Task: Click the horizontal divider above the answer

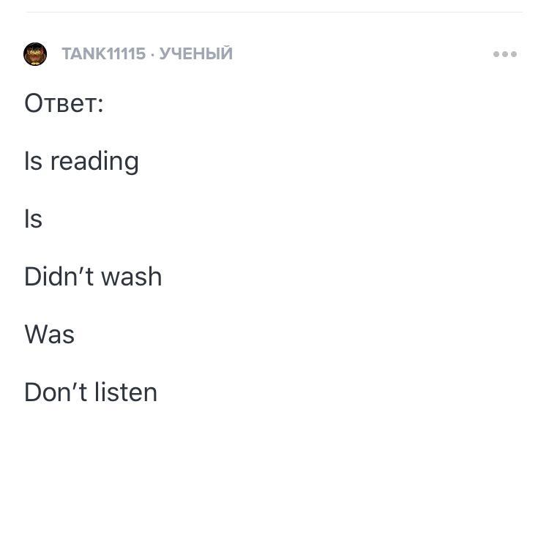Action: 274,12
